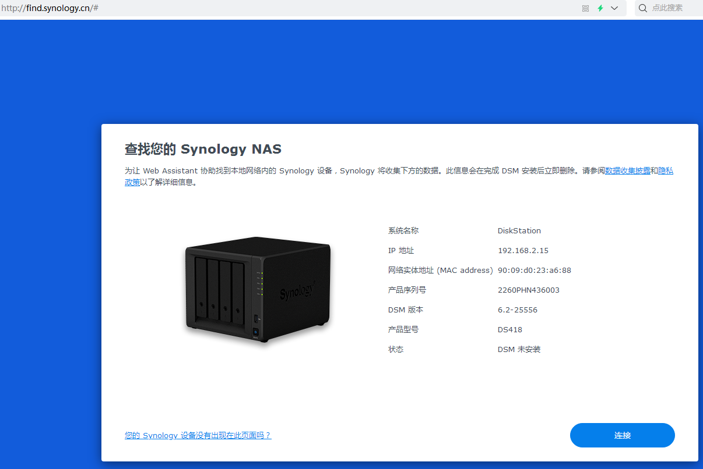Click the magnifier search icon
703x469 pixels.
(643, 8)
